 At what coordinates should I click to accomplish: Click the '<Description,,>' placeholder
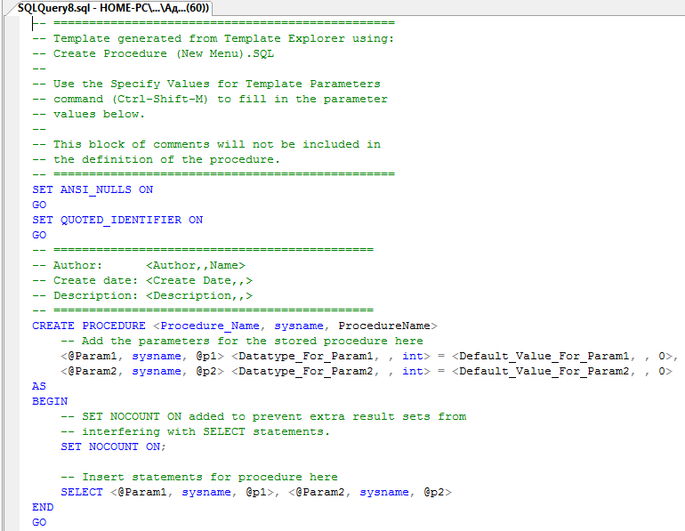199,295
